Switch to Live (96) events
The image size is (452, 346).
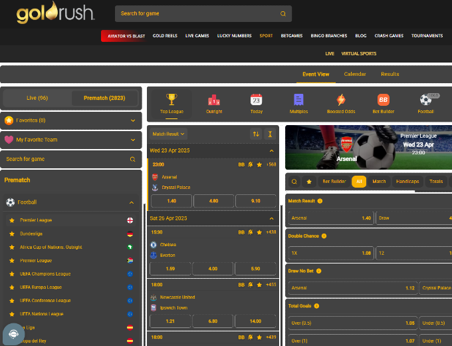(x=37, y=98)
